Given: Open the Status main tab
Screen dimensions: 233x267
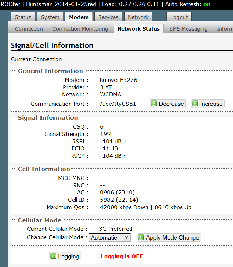Looking at the screenshot, I should coord(23,17).
